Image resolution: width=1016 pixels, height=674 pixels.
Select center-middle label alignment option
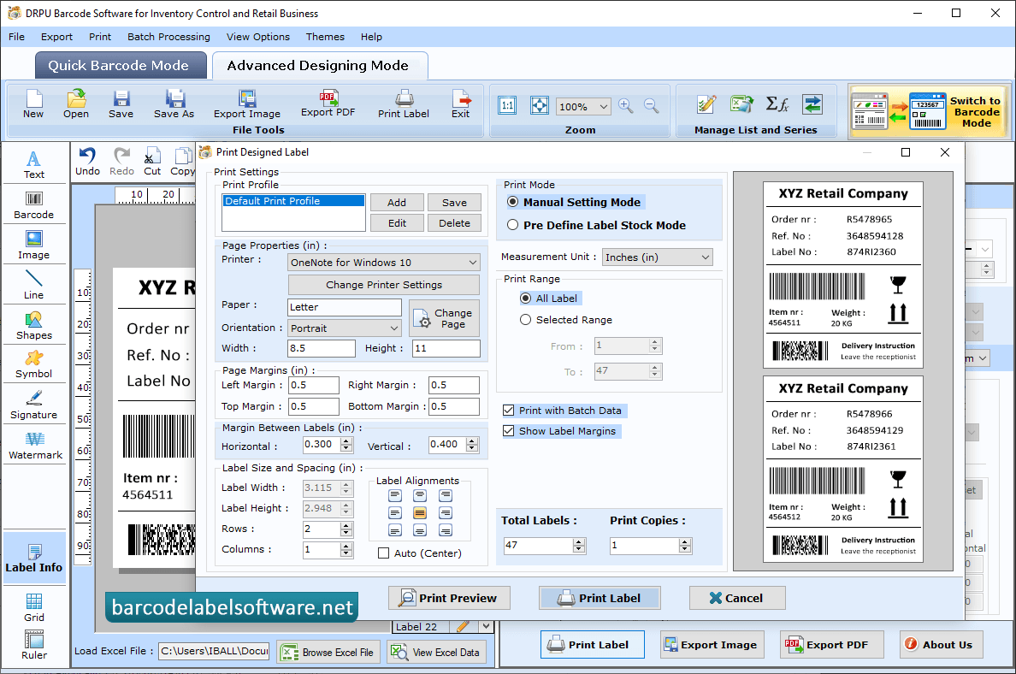[420, 512]
